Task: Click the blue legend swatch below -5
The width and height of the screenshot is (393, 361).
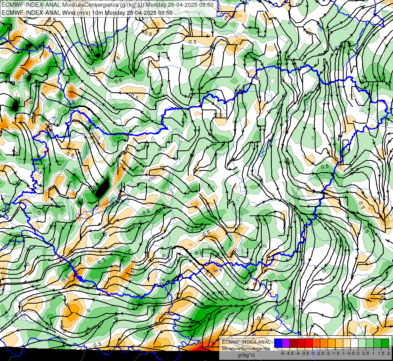Action: coord(278,343)
